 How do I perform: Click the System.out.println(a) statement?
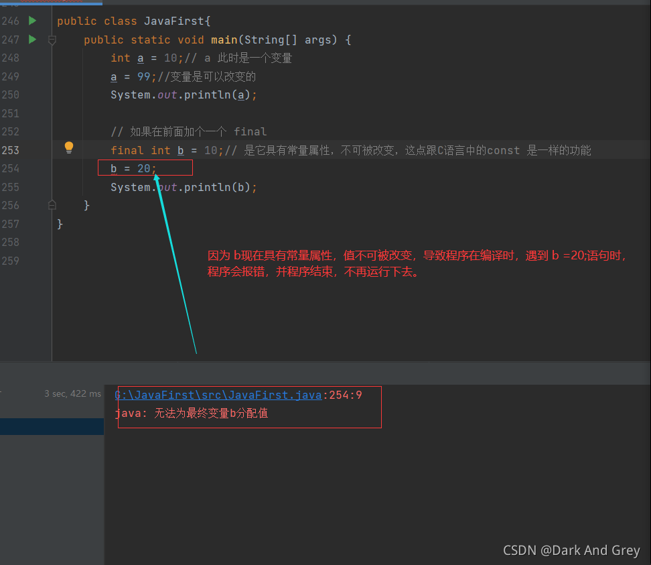tap(184, 95)
